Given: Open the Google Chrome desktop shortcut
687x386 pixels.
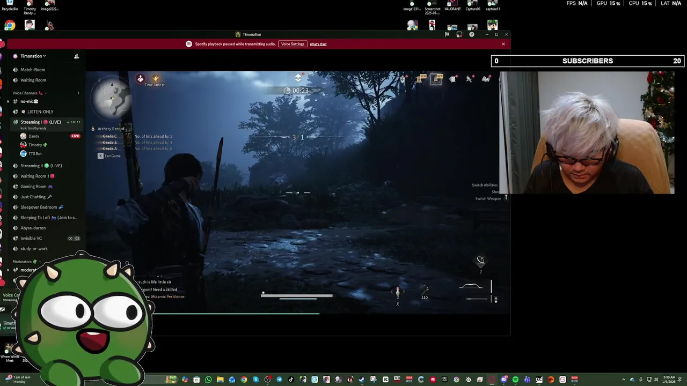Looking at the screenshot, I should (10, 25).
